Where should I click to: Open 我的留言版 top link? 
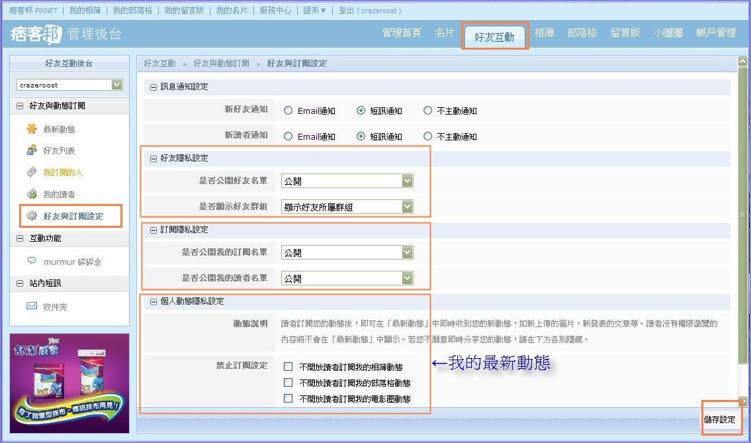(184, 10)
